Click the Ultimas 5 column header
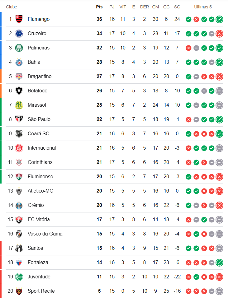 203,7
